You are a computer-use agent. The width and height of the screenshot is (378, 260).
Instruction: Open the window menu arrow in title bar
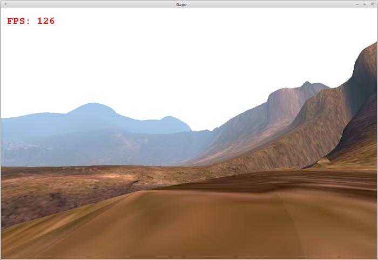pos(5,4)
